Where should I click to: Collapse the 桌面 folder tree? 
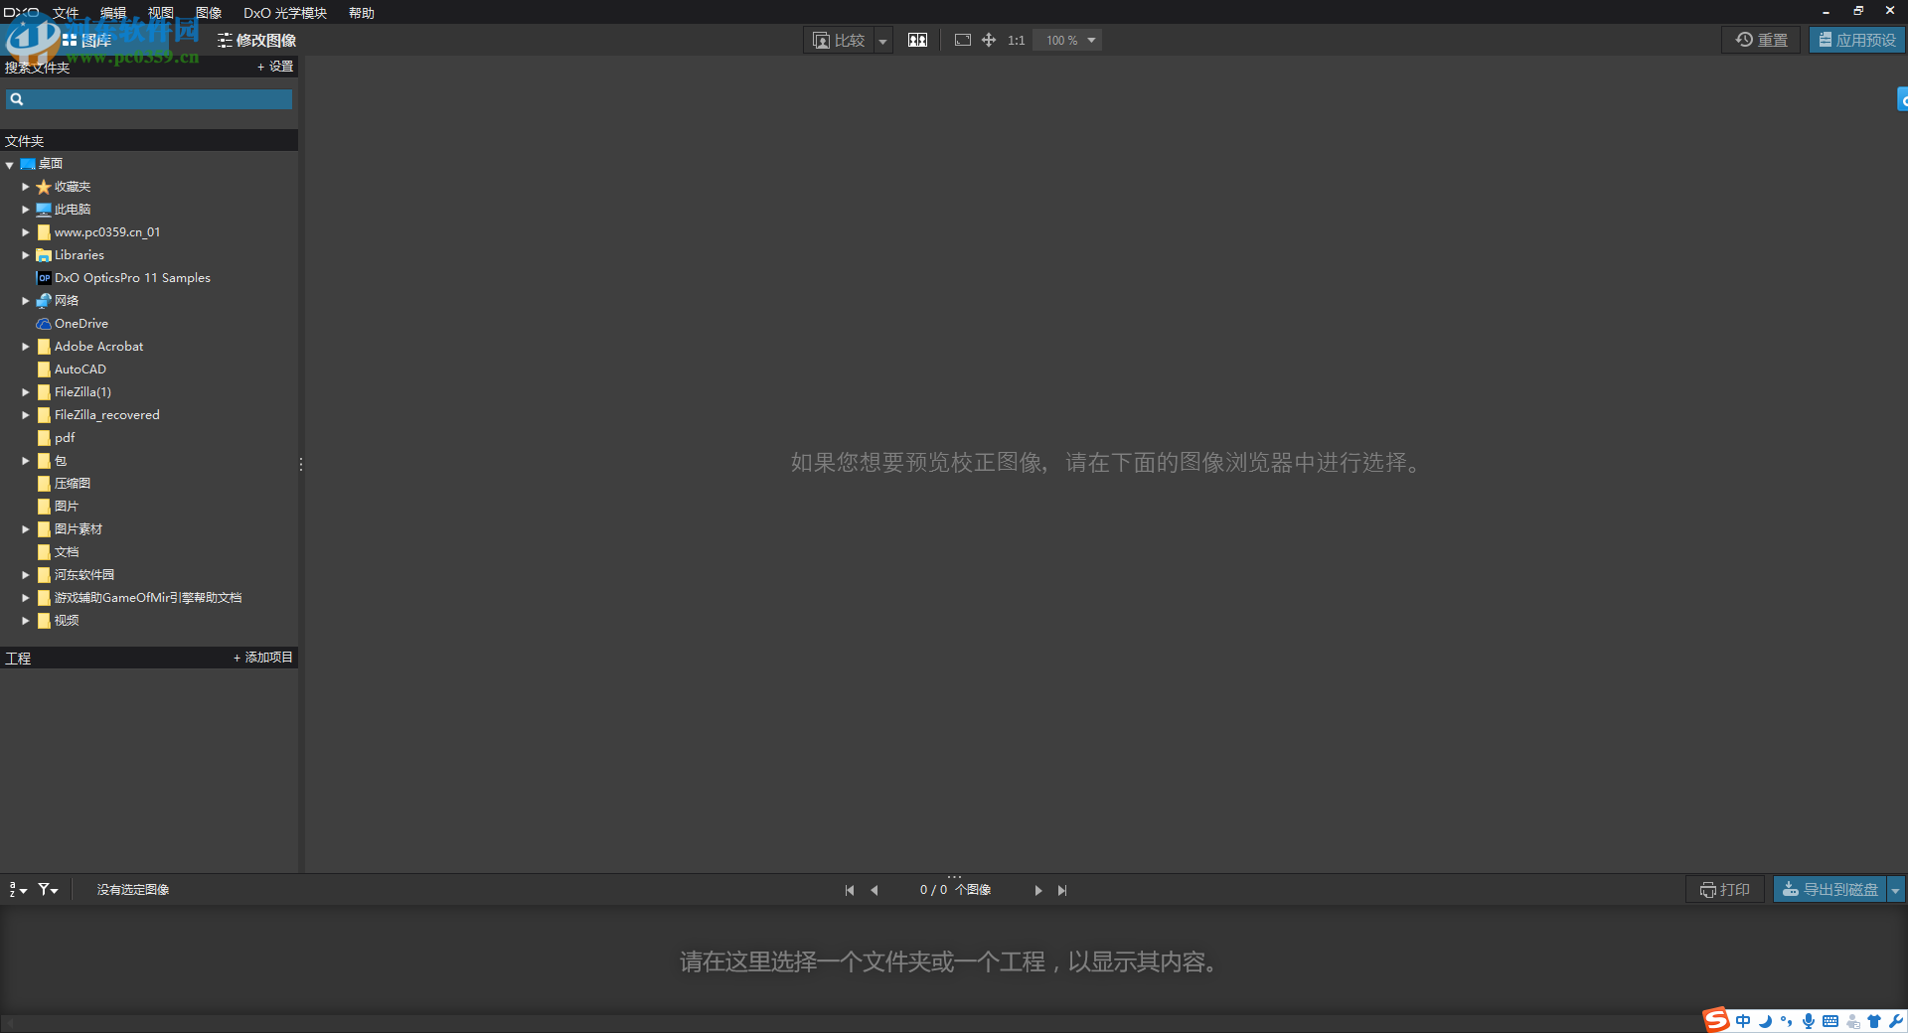(x=9, y=163)
